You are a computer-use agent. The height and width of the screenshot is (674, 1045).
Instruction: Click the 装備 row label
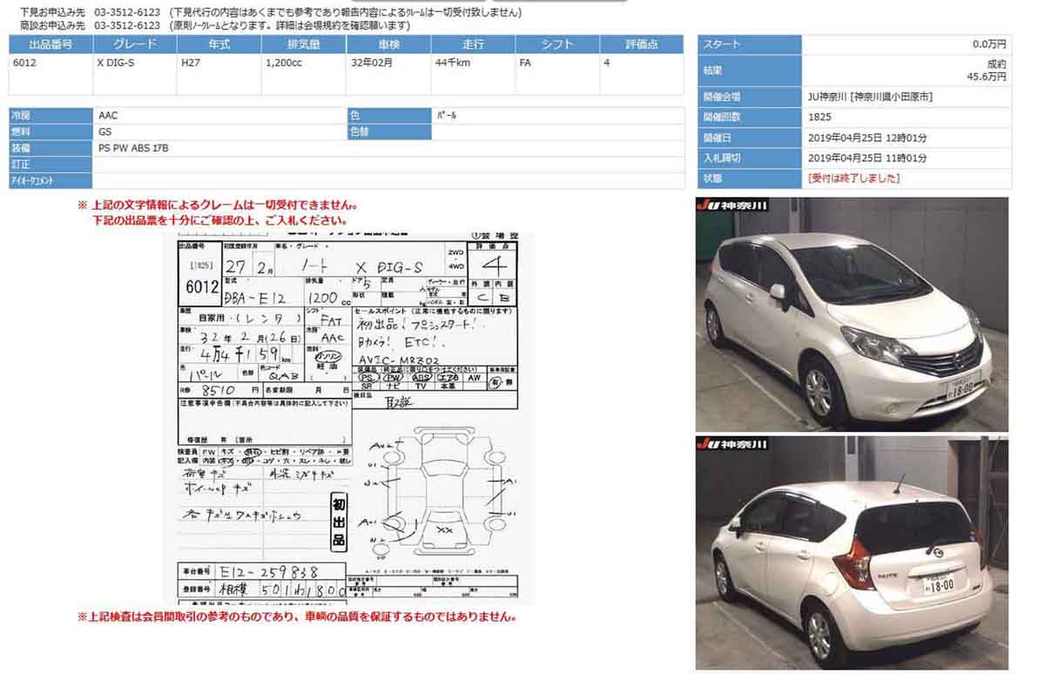(51, 148)
